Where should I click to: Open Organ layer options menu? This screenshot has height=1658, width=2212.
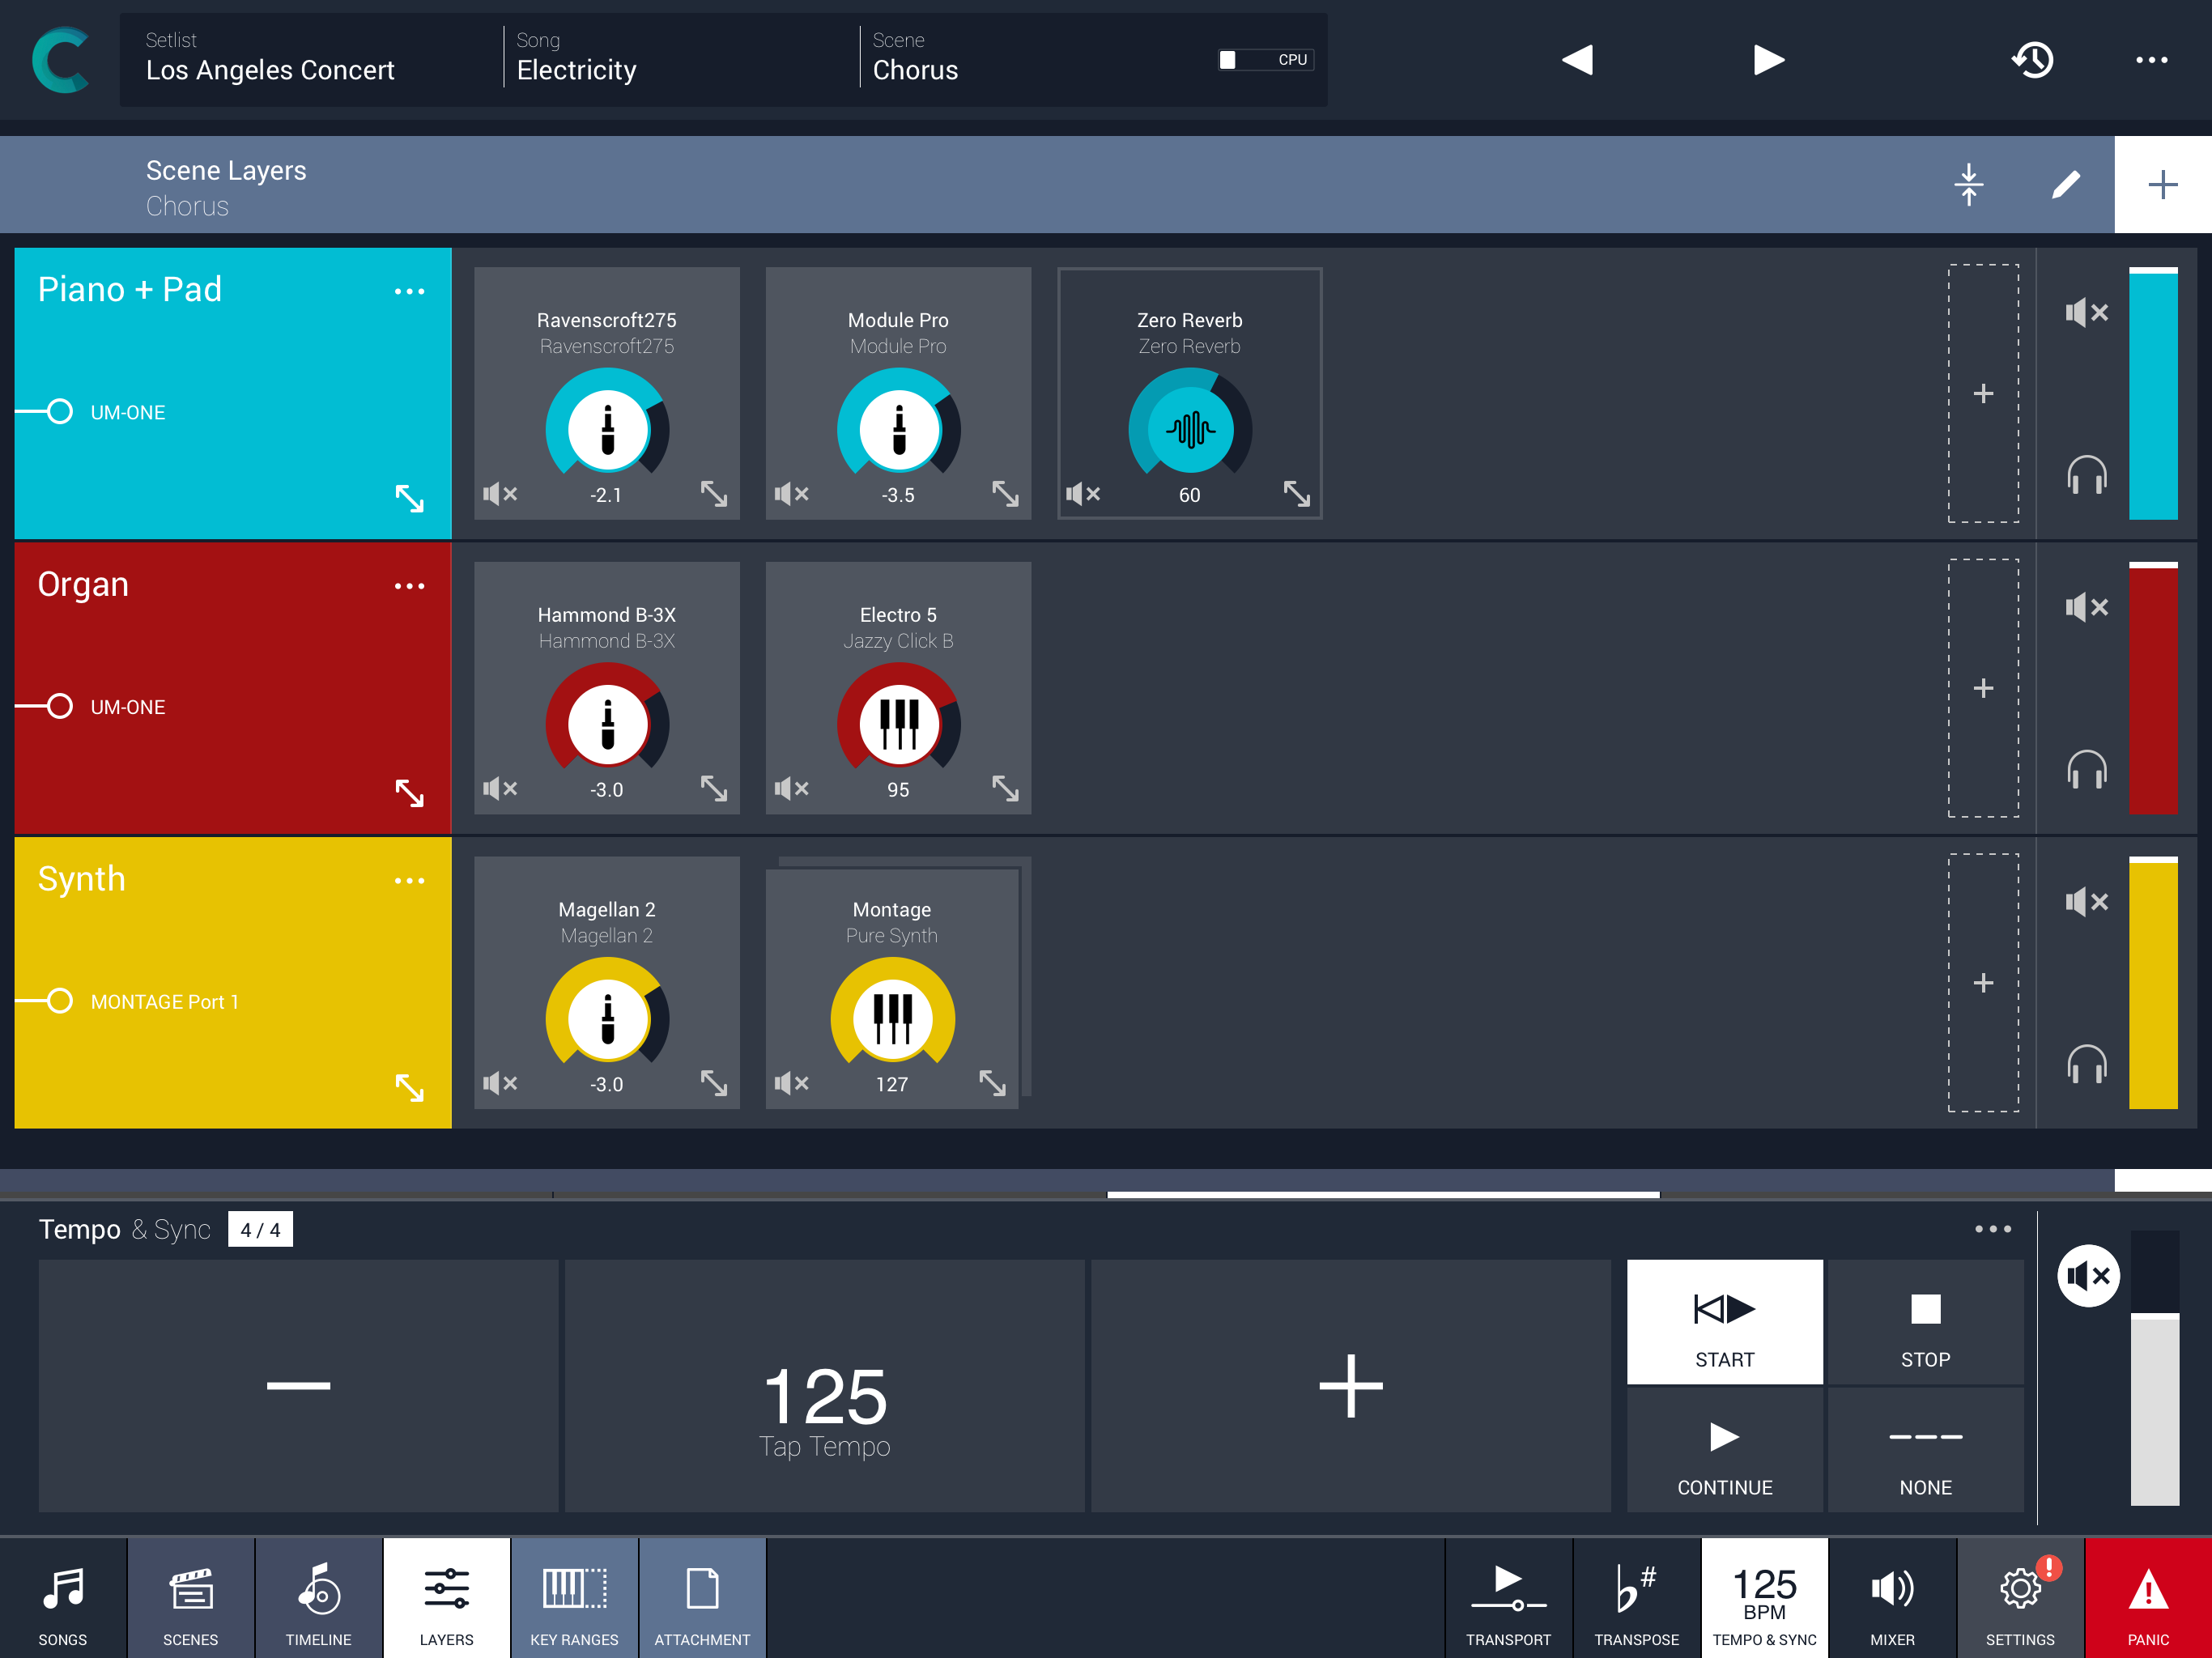coord(409,586)
